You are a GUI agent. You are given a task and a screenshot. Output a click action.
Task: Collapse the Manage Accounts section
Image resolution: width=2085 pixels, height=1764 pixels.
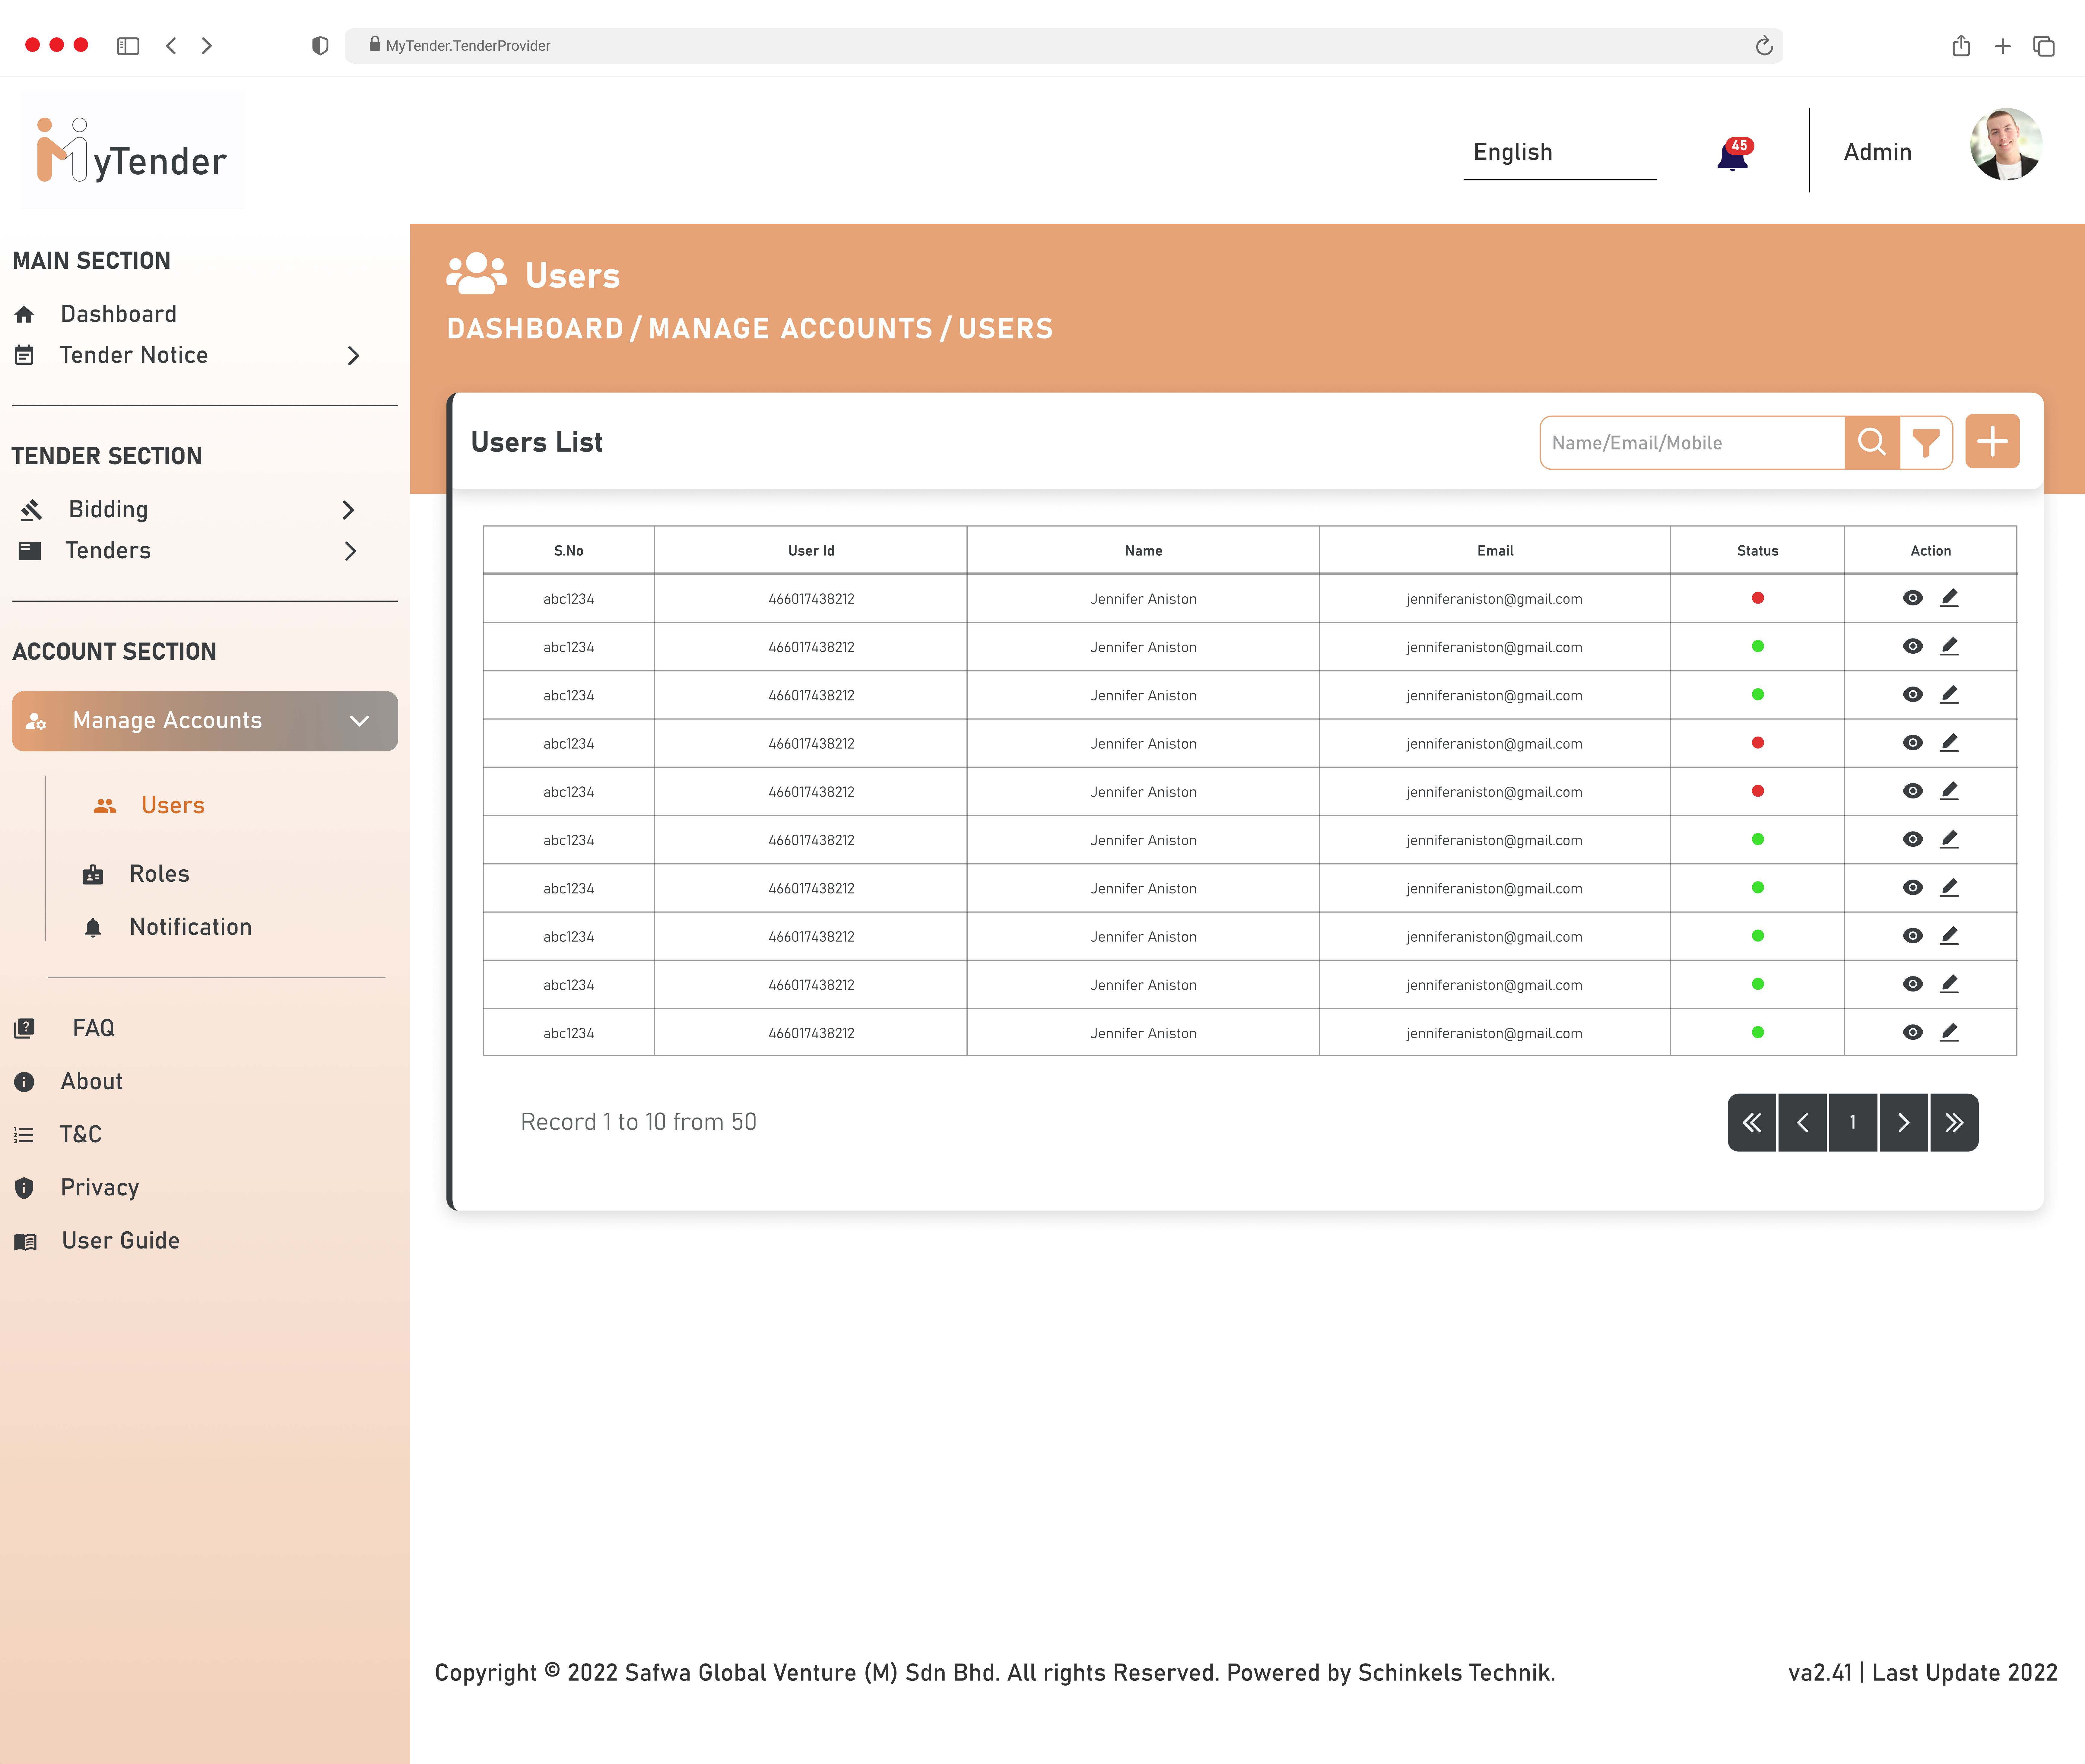[359, 720]
